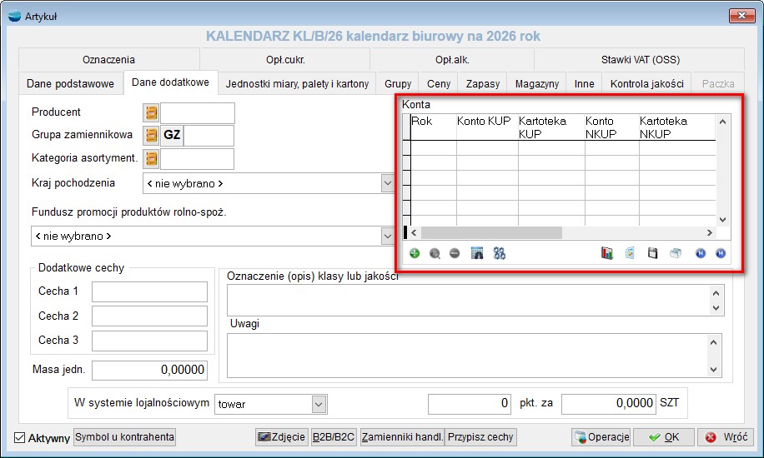The width and height of the screenshot is (764, 458).
Task: Open the Grupa zamiennikowa picker icon
Action: (151, 136)
